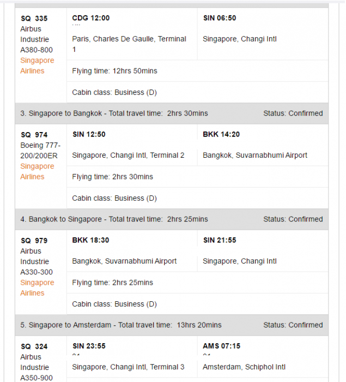Click flight number SQ 324
Viewport: 346px width, 382px height.
tap(34, 347)
